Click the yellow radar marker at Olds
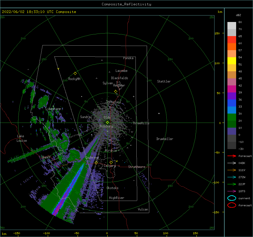The image size is (253, 237). [107, 123]
